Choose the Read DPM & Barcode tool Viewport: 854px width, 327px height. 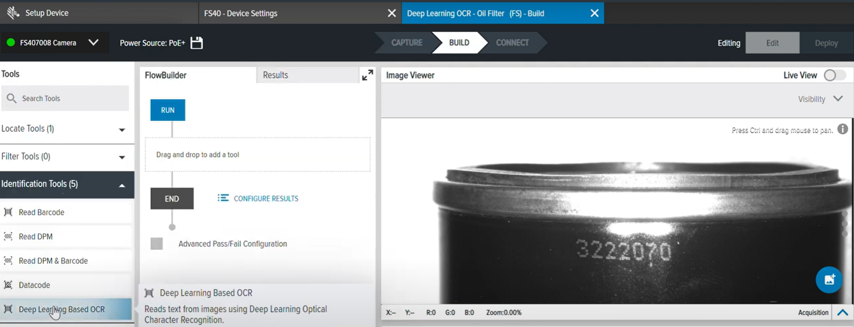click(53, 261)
